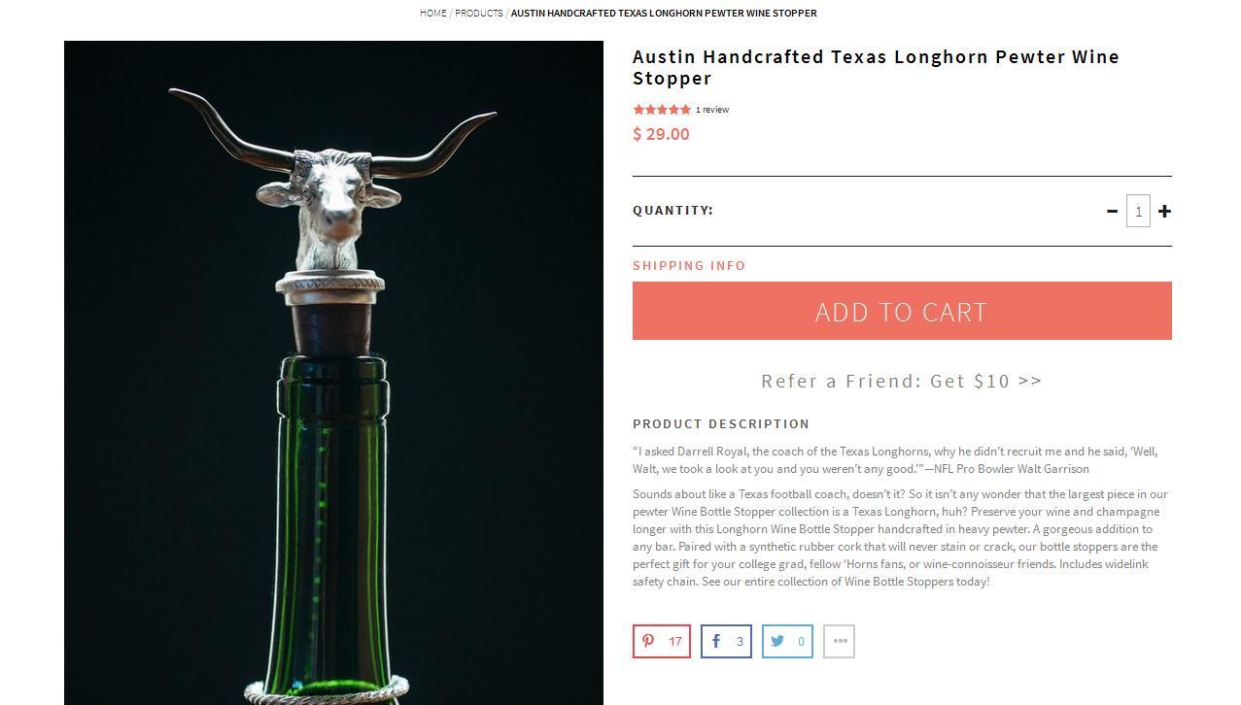Click the PRODUCT DESCRIPTION heading
1241x705 pixels.
pos(721,423)
